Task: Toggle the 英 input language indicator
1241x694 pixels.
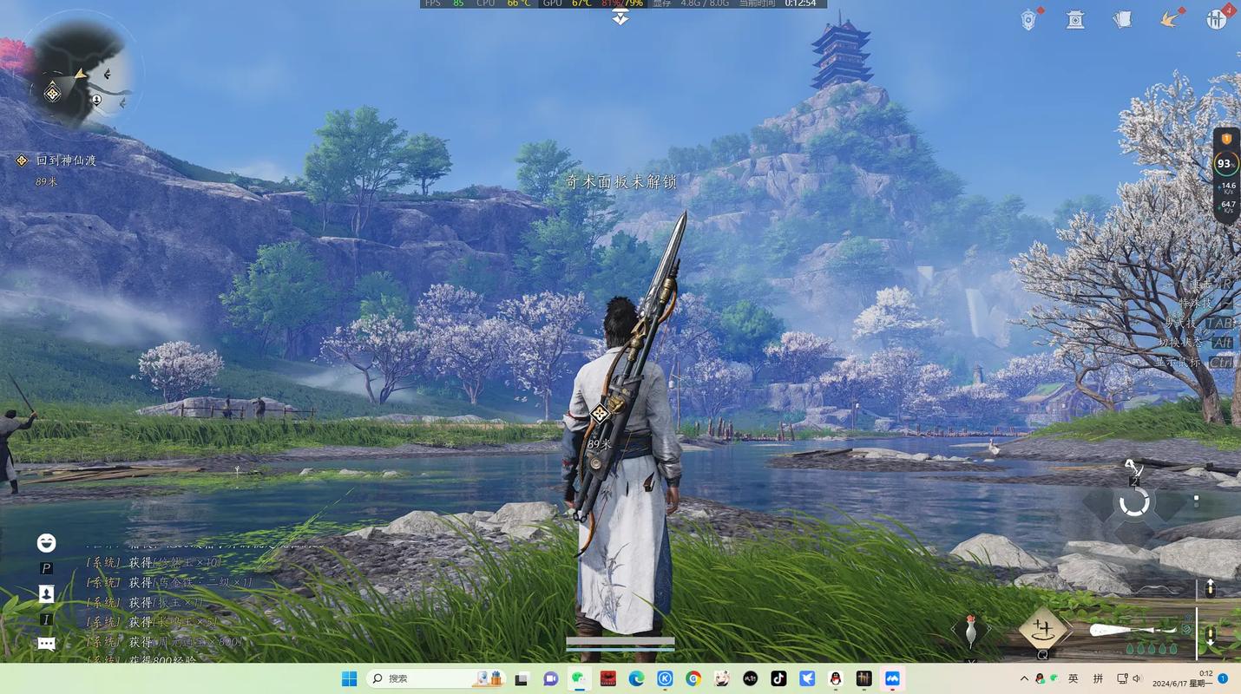Action: pos(1074,678)
